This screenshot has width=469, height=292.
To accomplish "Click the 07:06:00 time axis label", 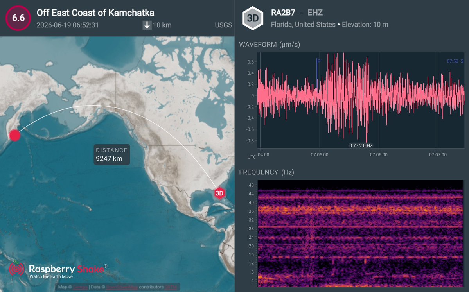I will tap(379, 155).
